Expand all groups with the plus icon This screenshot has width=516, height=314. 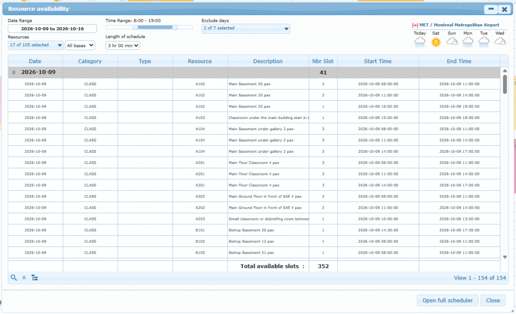tap(24, 278)
